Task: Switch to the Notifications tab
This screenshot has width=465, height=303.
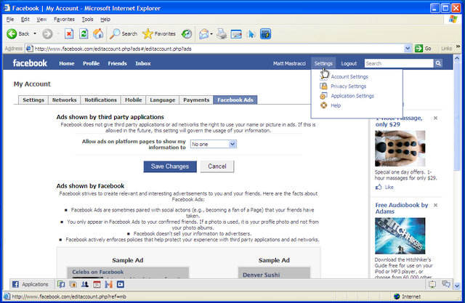Action: coord(100,100)
